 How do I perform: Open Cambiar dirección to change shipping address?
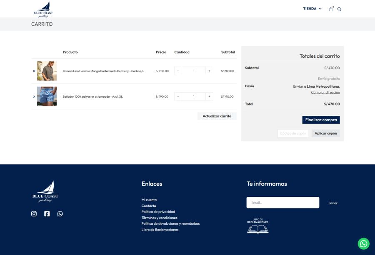pyautogui.click(x=325, y=92)
